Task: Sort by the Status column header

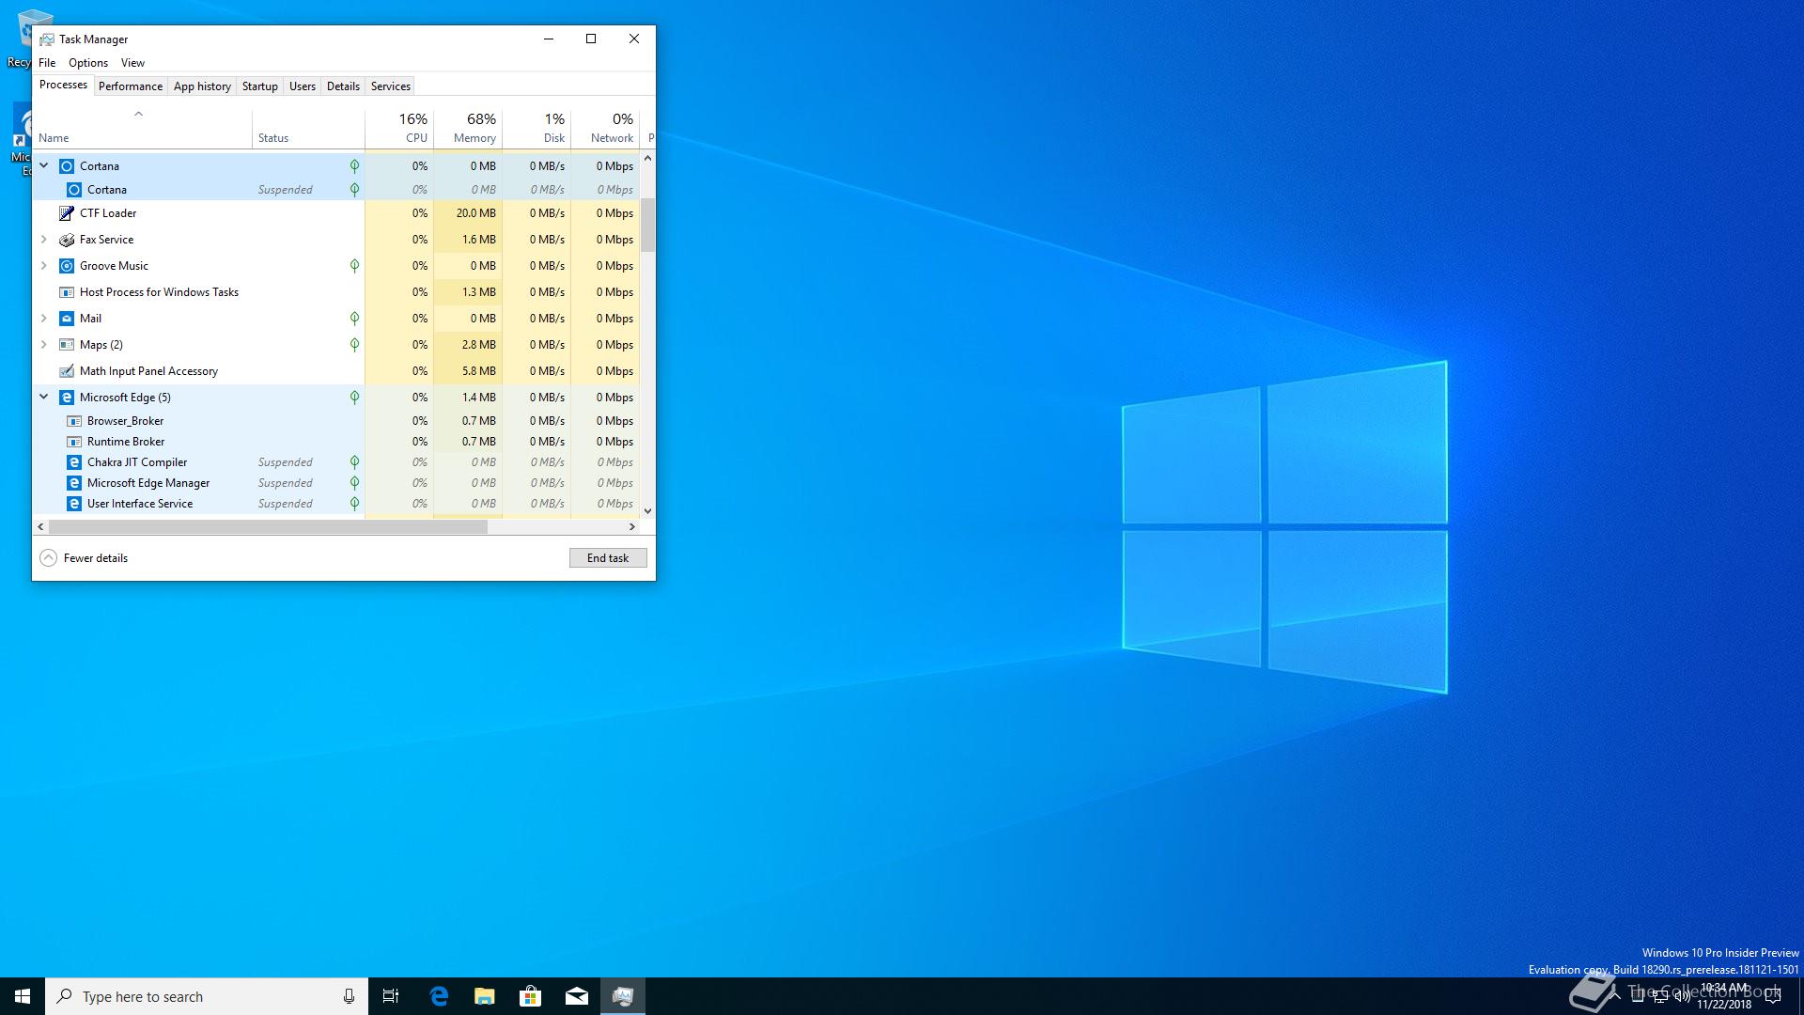Action: point(308,129)
